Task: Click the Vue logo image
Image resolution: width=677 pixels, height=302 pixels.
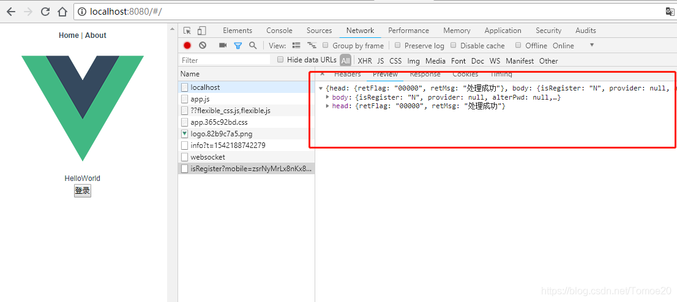Action: 83,108
